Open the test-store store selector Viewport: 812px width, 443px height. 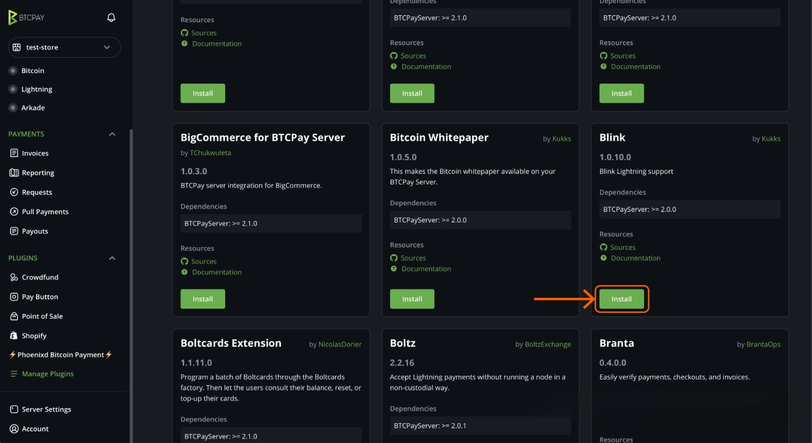coord(63,47)
